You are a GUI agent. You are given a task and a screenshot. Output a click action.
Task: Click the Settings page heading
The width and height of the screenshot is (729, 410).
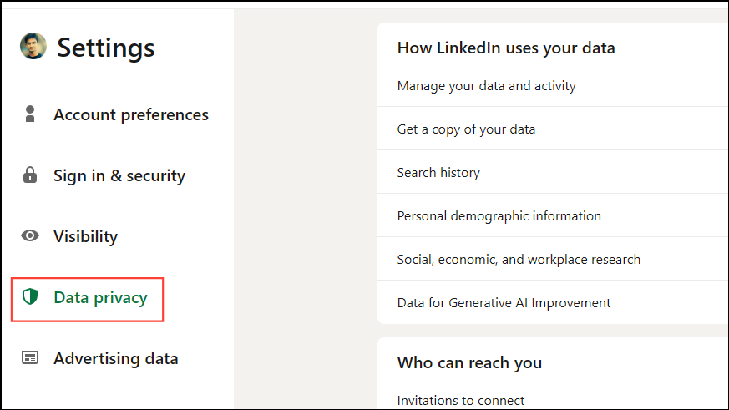click(106, 48)
